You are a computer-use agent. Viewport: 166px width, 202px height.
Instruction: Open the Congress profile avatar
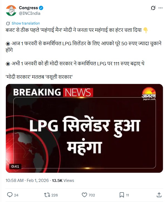point(11,11)
